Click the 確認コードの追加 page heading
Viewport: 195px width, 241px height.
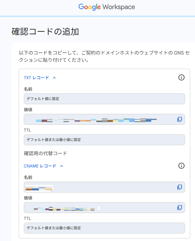coord(45,32)
